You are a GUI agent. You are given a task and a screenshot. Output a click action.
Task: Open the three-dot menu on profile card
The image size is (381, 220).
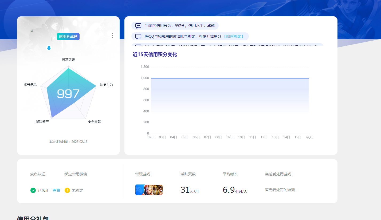click(x=112, y=36)
